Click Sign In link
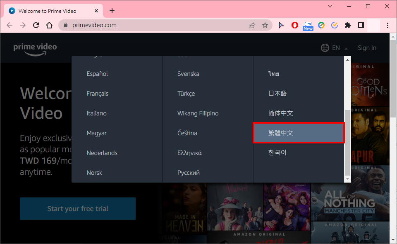 [x=367, y=48]
